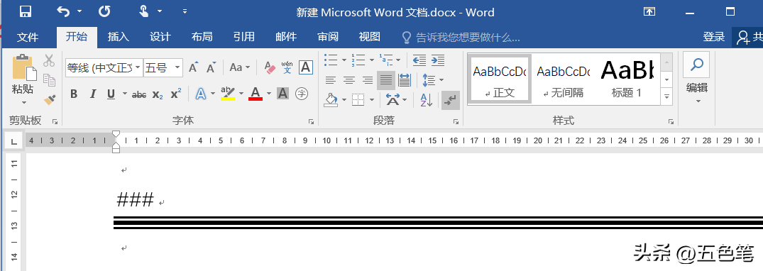
Task: Switch to the 引用 tab
Action: coord(243,37)
